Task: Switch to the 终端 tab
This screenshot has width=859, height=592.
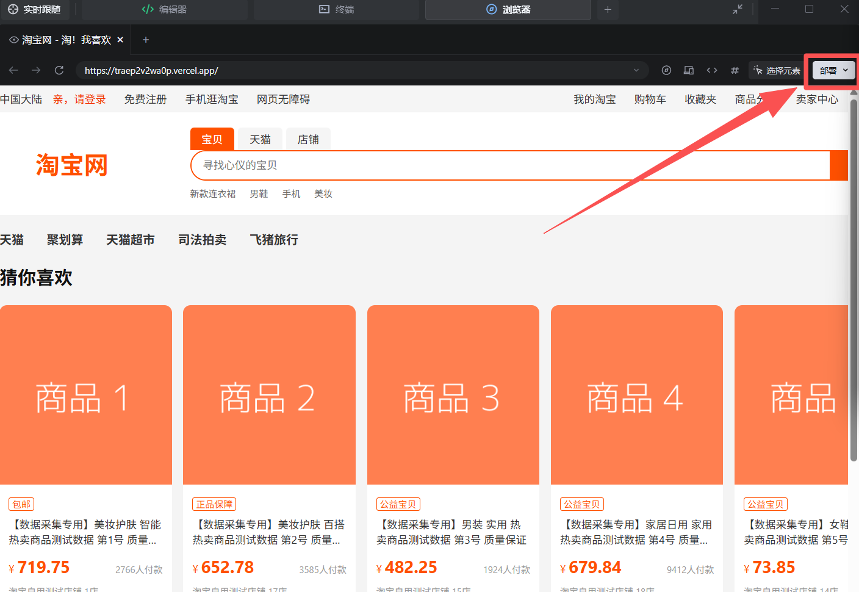Action: pyautogui.click(x=336, y=9)
